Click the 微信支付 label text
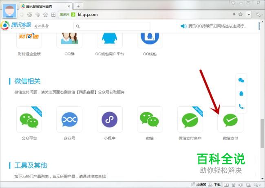 230,138
